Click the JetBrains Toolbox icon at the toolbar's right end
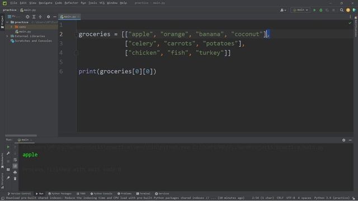 pyautogui.click(x=354, y=10)
